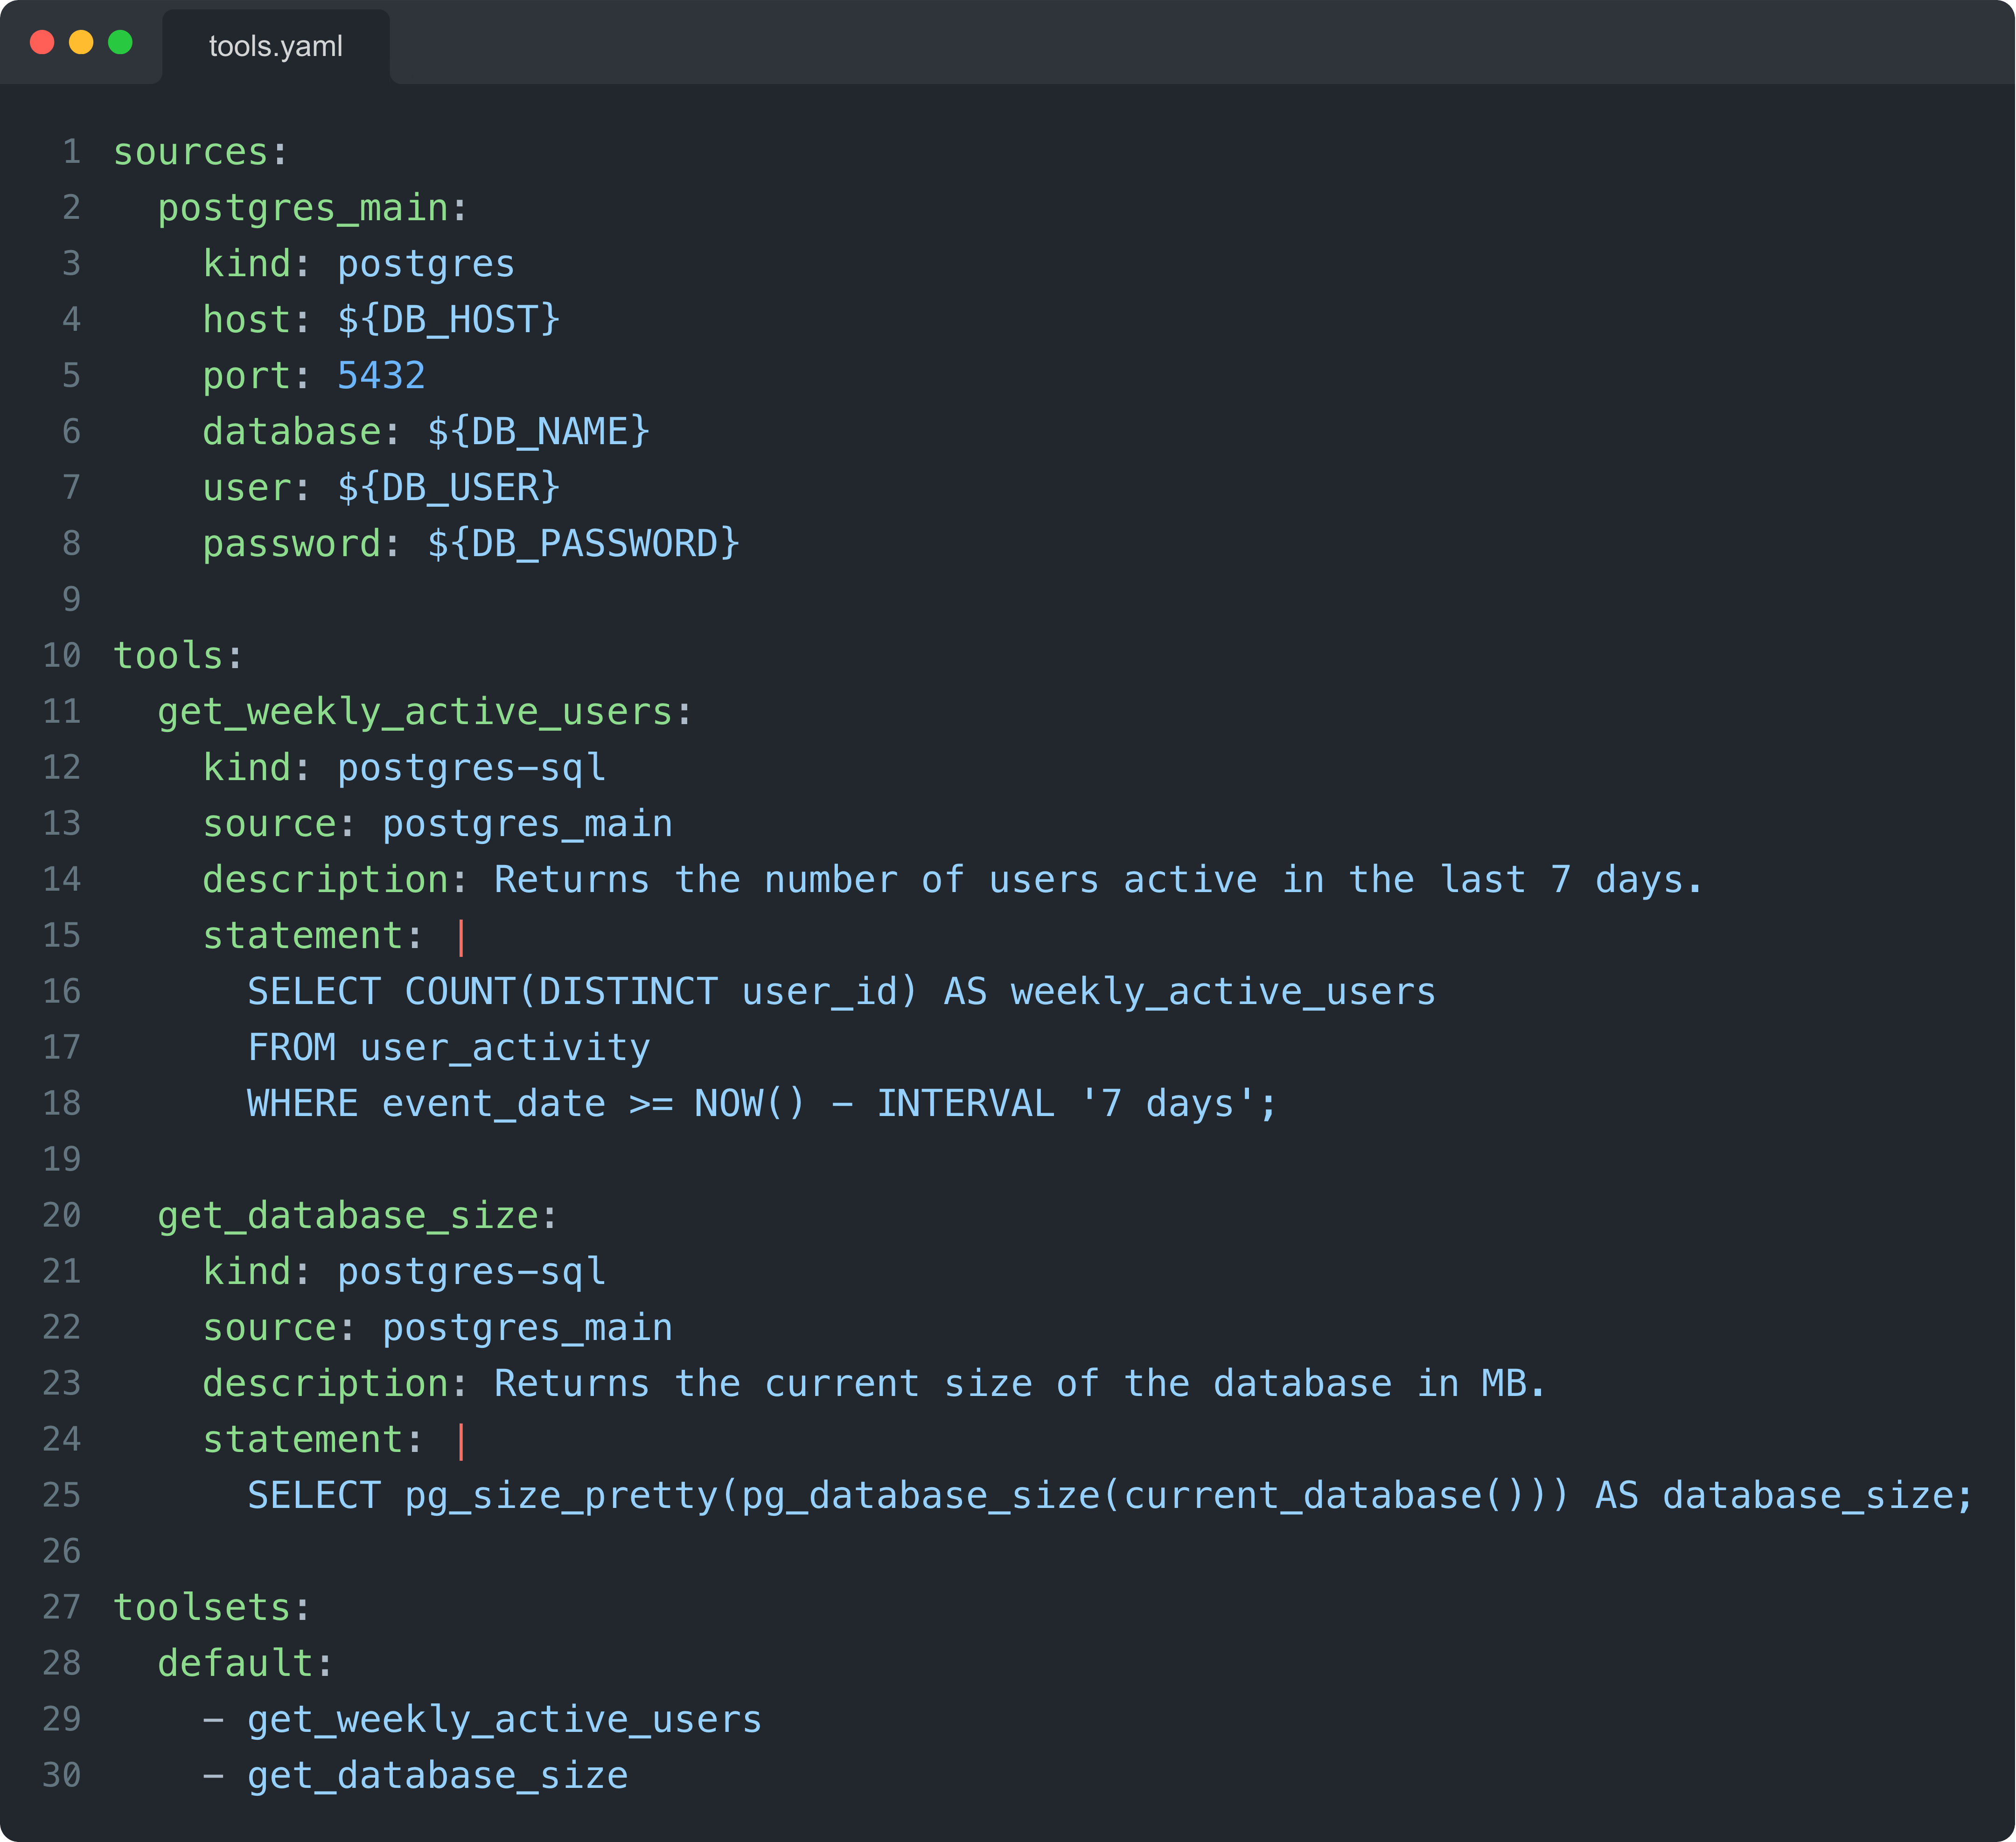This screenshot has width=2016, height=1842.
Task: Click the postgres_main key on line 2
Action: (x=302, y=208)
